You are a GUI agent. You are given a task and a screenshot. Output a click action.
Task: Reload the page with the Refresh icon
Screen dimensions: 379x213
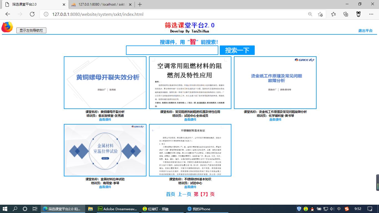32,14
